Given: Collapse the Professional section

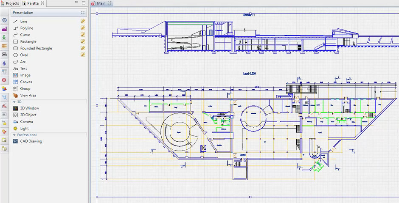Looking at the screenshot, I should pyautogui.click(x=14, y=135).
